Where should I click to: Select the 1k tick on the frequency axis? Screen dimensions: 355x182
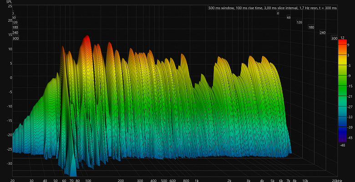[x=197, y=181]
